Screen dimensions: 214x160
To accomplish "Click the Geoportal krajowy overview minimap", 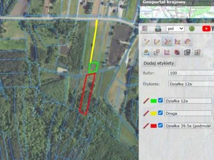I will point(176,12).
